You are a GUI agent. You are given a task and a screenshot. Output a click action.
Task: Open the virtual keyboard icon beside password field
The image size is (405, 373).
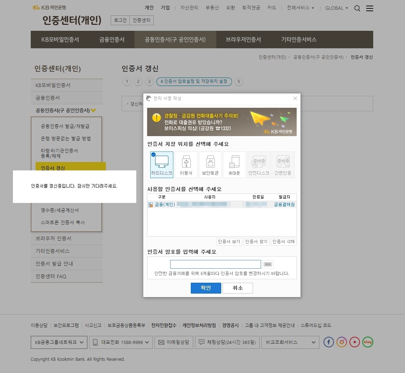[268, 265]
